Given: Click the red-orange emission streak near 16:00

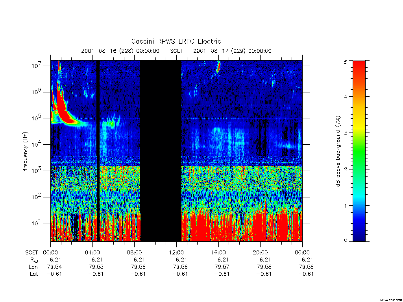Looking at the screenshot, I should pos(218,67).
